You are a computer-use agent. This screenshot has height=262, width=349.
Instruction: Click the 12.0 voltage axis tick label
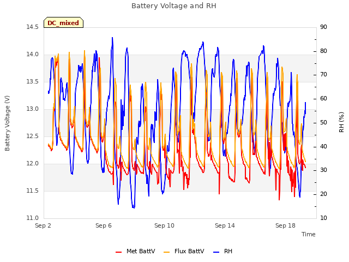[x=32, y=164]
